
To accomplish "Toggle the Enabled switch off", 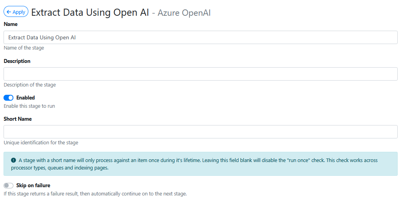I will pyautogui.click(x=8, y=98).
